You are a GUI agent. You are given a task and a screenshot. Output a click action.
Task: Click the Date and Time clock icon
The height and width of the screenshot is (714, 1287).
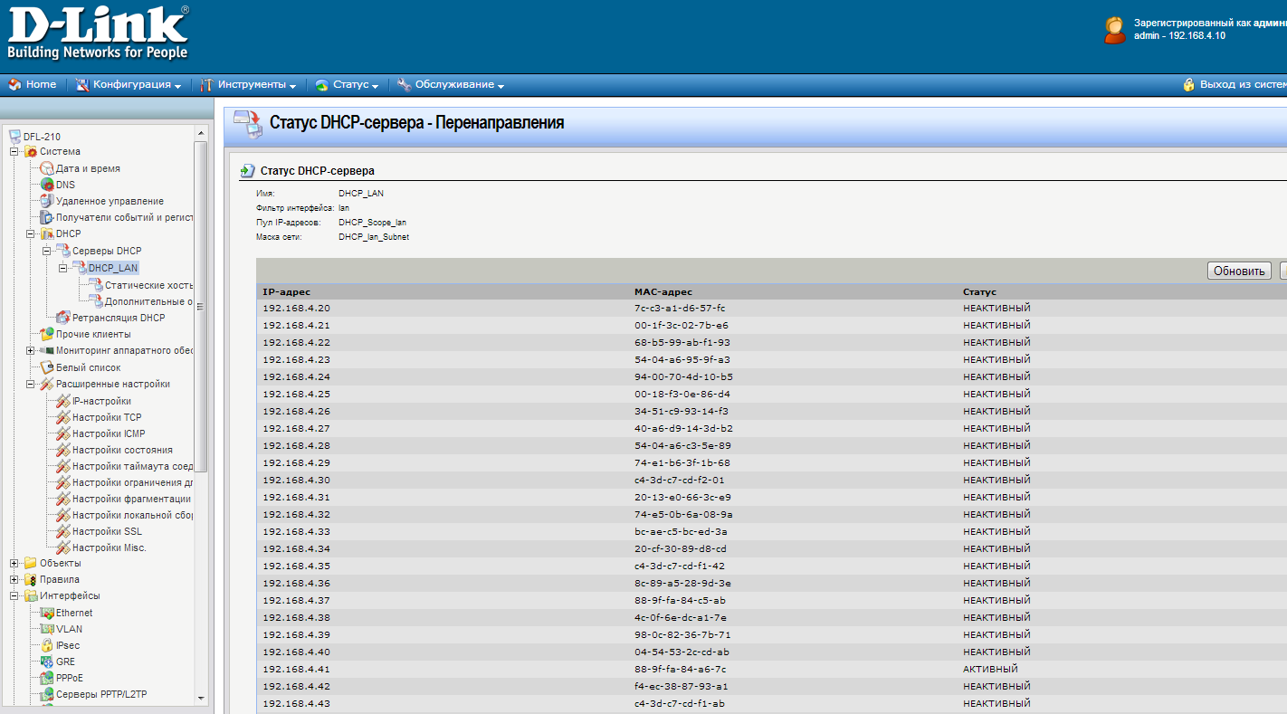47,168
